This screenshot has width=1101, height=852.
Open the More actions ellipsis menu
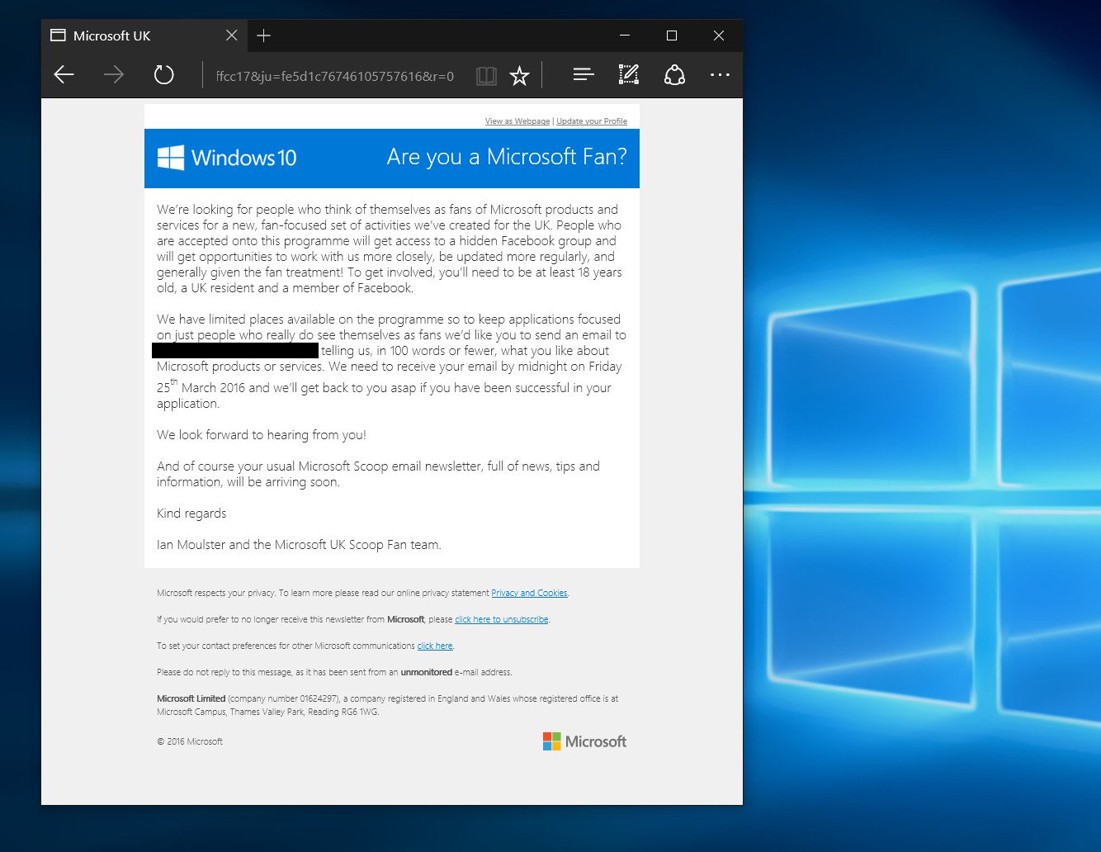tap(720, 75)
